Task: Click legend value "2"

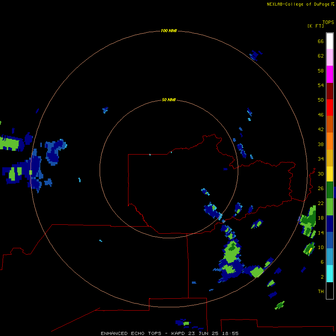Action: [x=322, y=277]
